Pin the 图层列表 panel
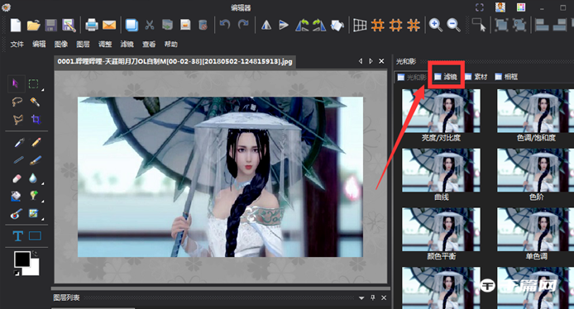574x309 pixels. 373,297
